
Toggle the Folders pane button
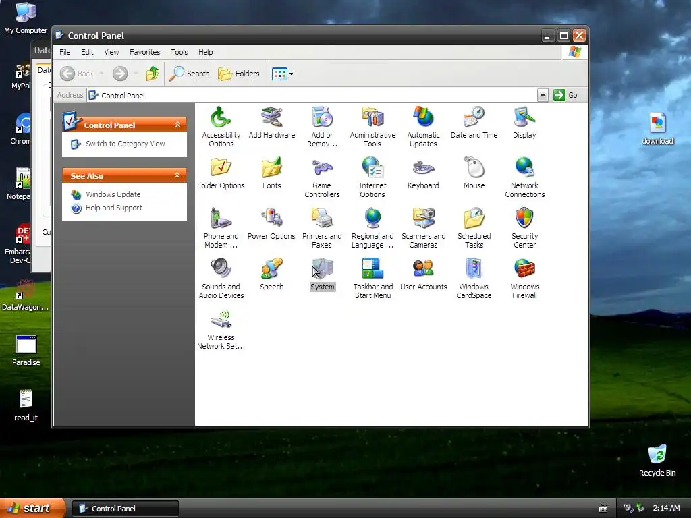[239, 74]
